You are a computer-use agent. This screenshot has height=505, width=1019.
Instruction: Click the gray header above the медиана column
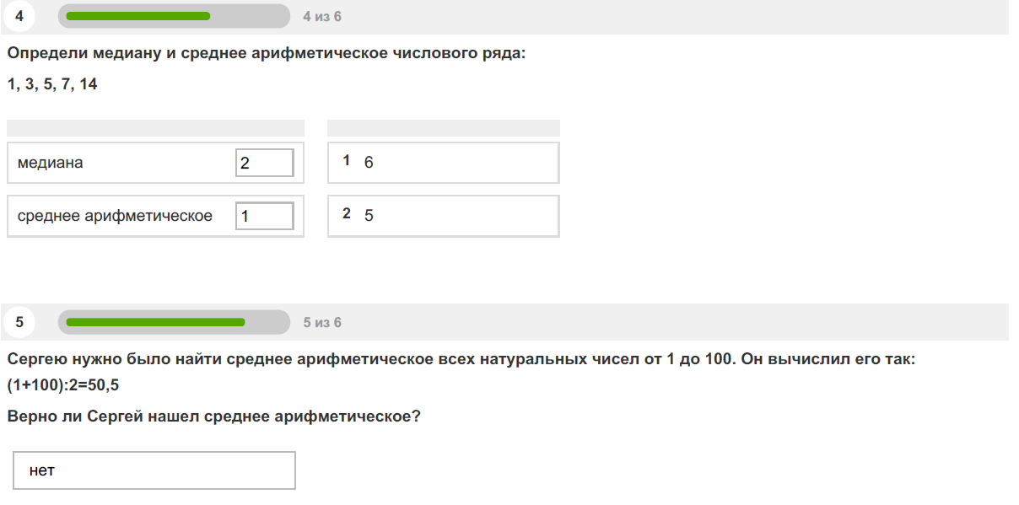point(155,127)
